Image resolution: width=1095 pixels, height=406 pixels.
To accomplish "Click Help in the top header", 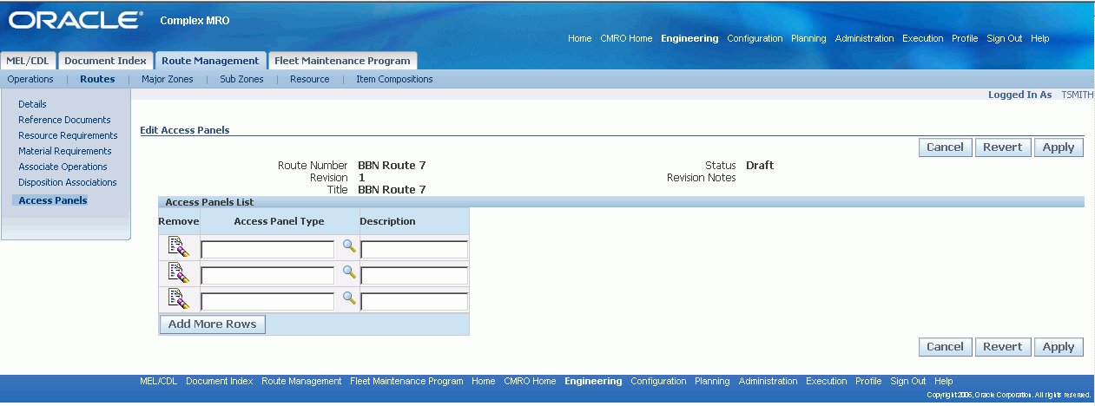I will (x=1040, y=38).
